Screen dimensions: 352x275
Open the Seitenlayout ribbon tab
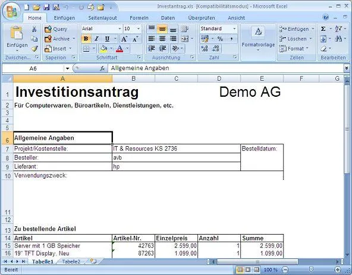click(102, 18)
